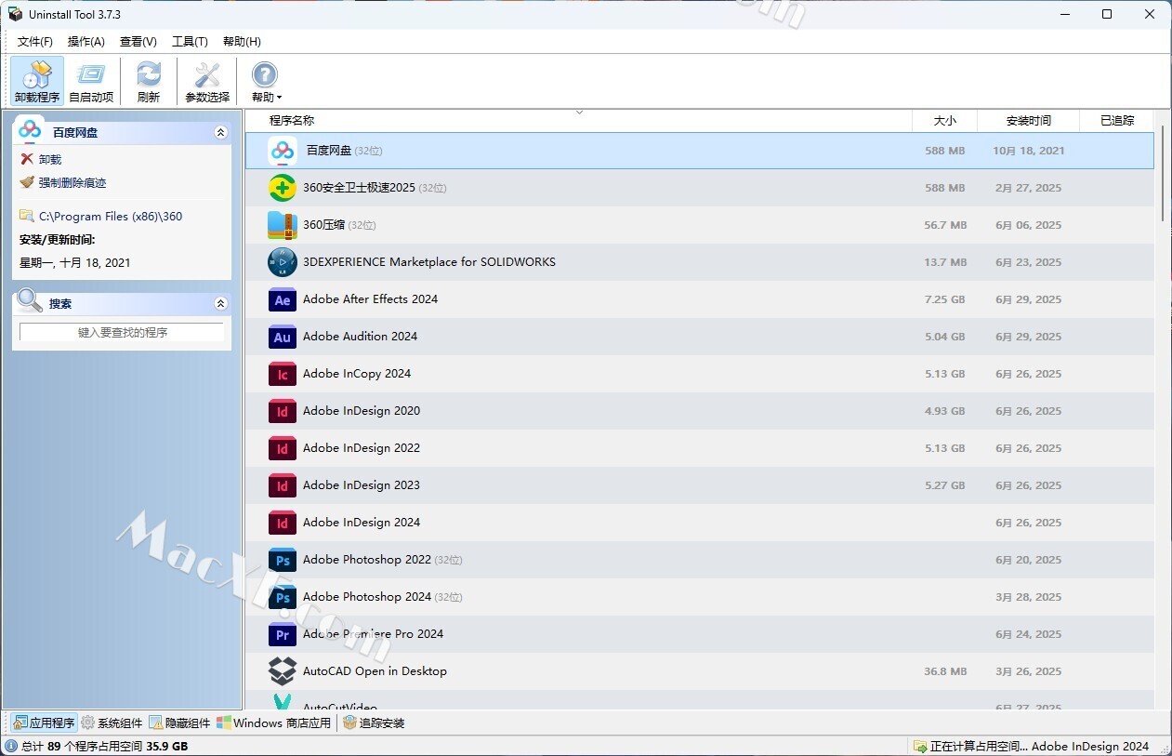Viewport: 1172px width, 756px height.
Task: Select the Adobe After Effects 2024 icon
Action: coord(283,299)
